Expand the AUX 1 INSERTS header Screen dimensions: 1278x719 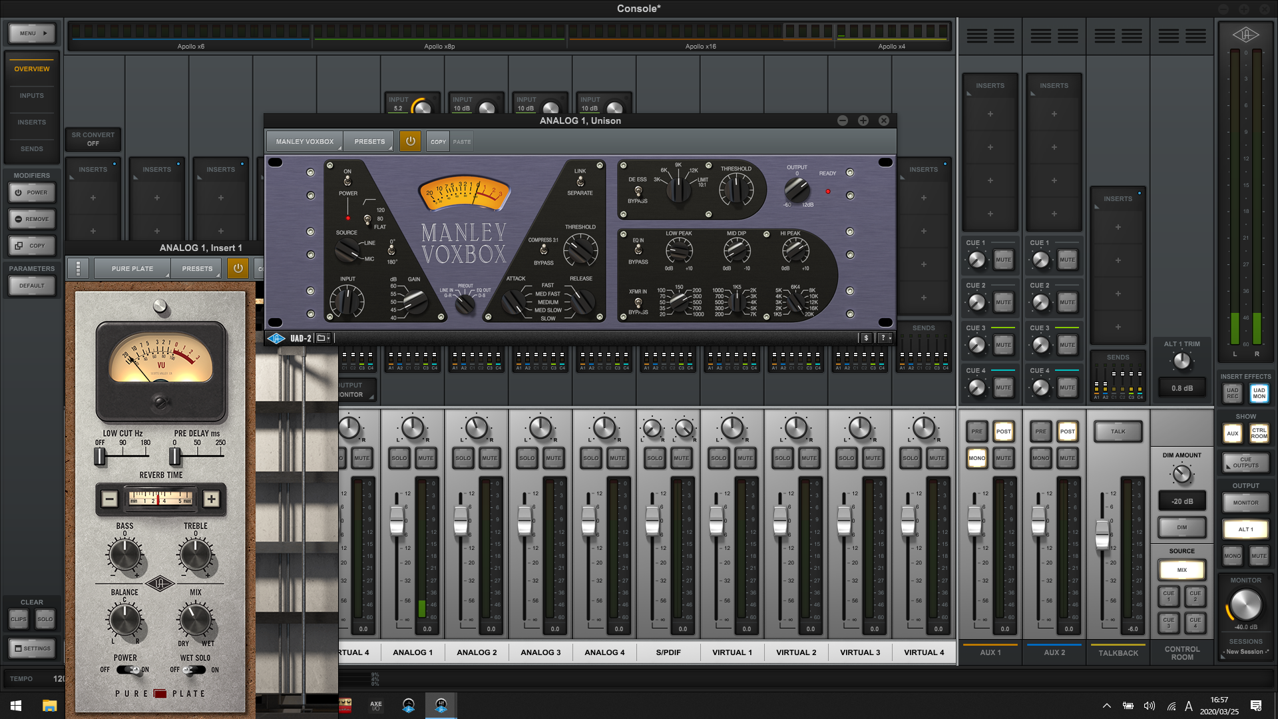tap(990, 86)
